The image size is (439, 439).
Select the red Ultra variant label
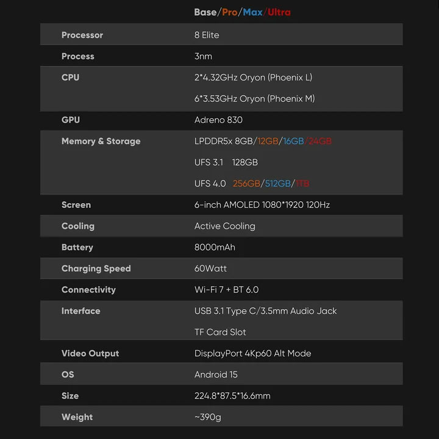pyautogui.click(x=279, y=12)
